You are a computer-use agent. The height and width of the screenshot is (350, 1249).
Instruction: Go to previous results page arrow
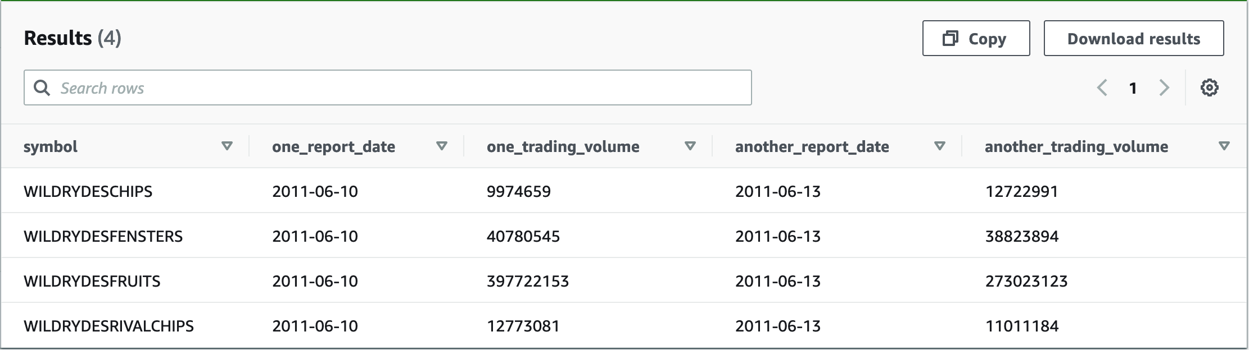pos(1102,88)
